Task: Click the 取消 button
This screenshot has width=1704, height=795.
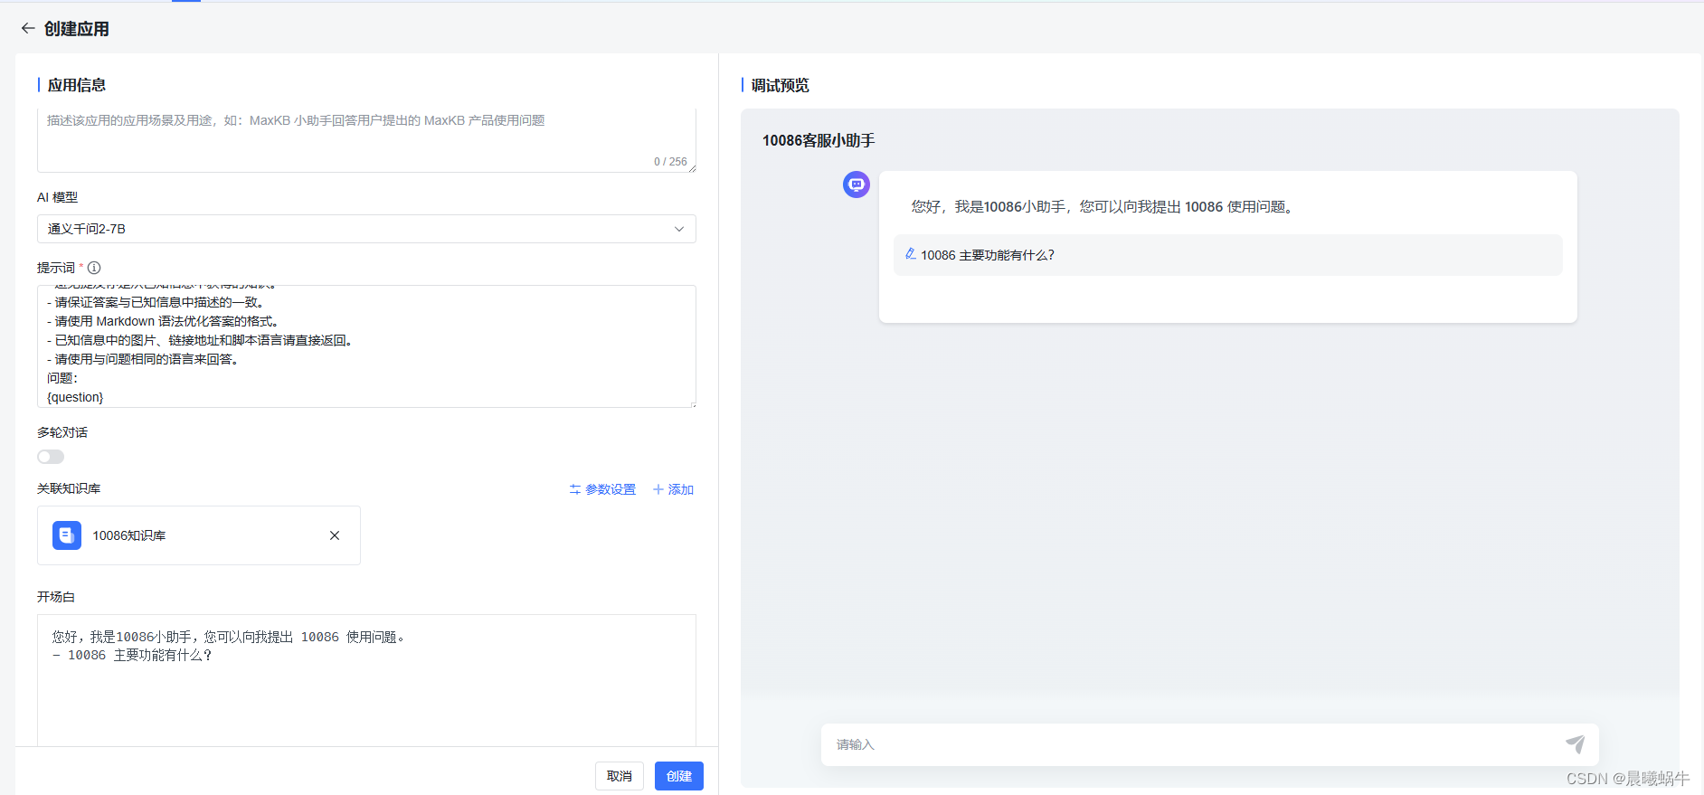Action: click(620, 776)
